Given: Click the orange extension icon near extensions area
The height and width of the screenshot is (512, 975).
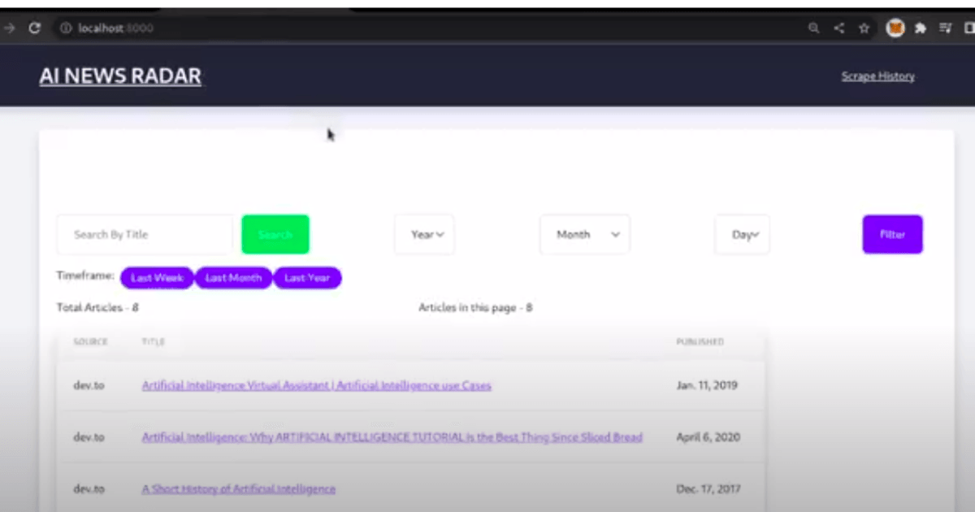Looking at the screenshot, I should 895,27.
